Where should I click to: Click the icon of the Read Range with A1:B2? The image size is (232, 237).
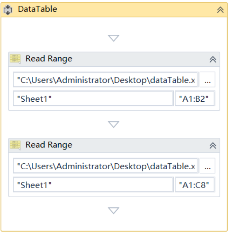15,59
